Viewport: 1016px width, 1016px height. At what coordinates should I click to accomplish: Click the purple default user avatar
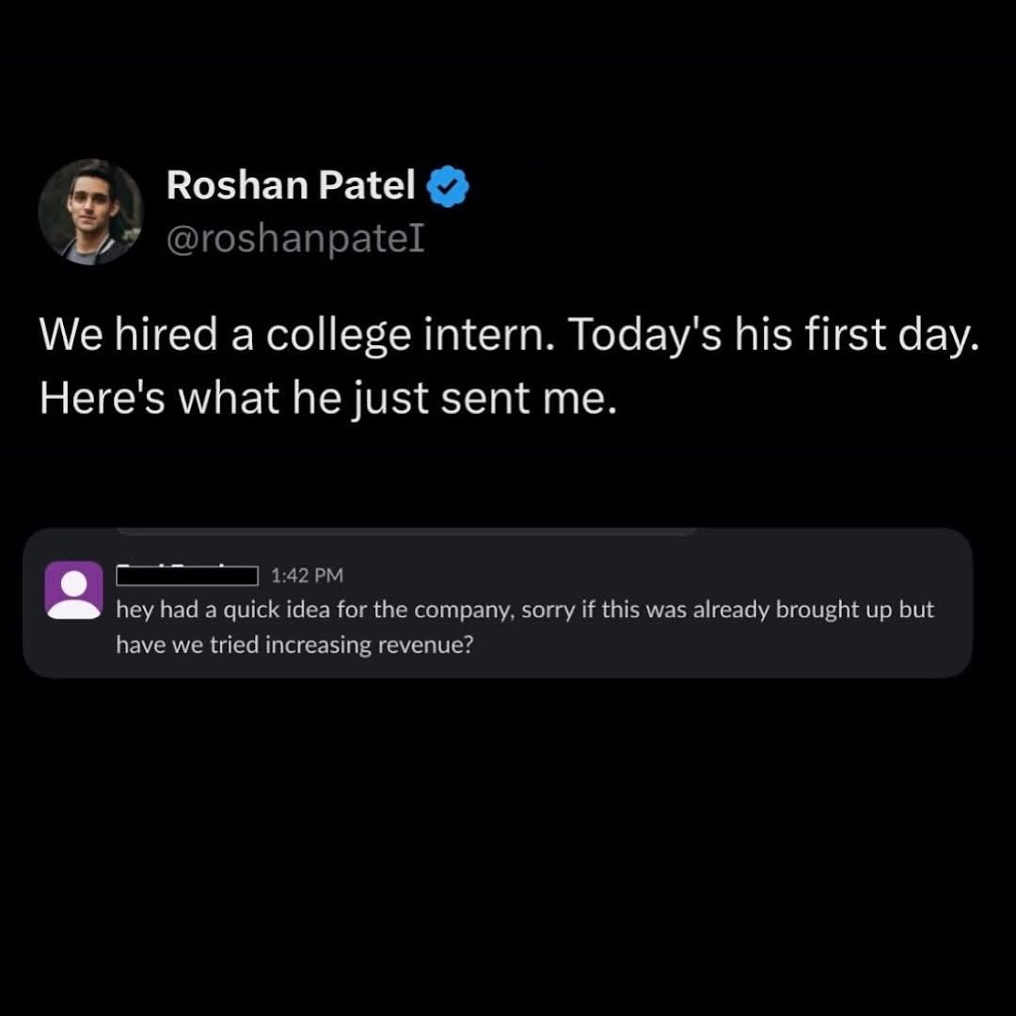pos(74,590)
